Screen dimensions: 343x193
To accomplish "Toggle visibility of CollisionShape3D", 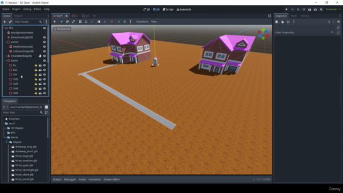I will (x=44, y=51).
